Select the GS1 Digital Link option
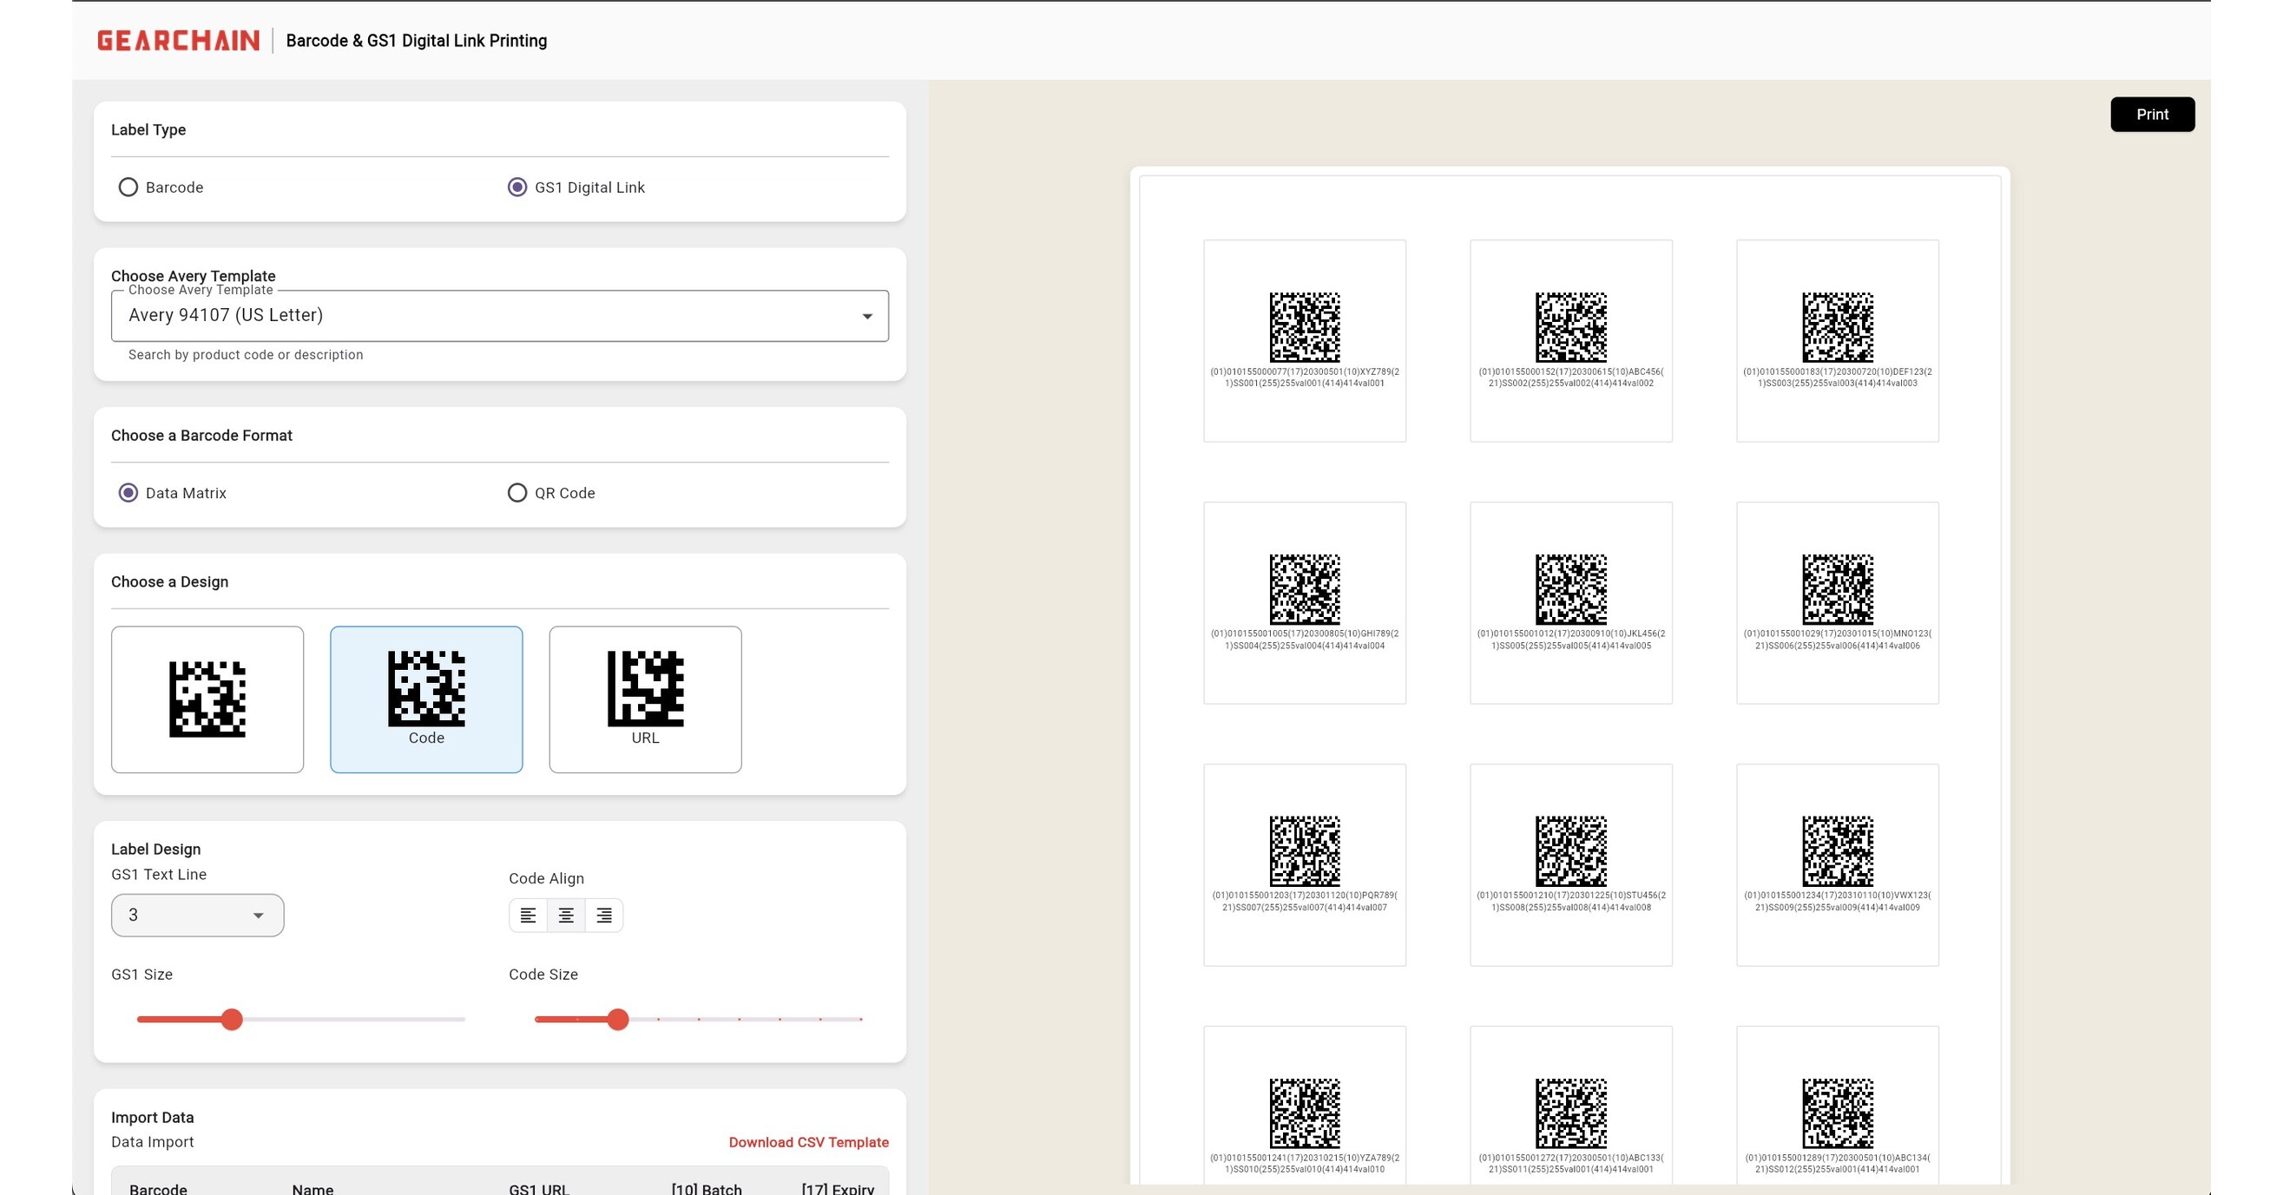Image resolution: width=2283 pixels, height=1195 pixels. coord(517,187)
